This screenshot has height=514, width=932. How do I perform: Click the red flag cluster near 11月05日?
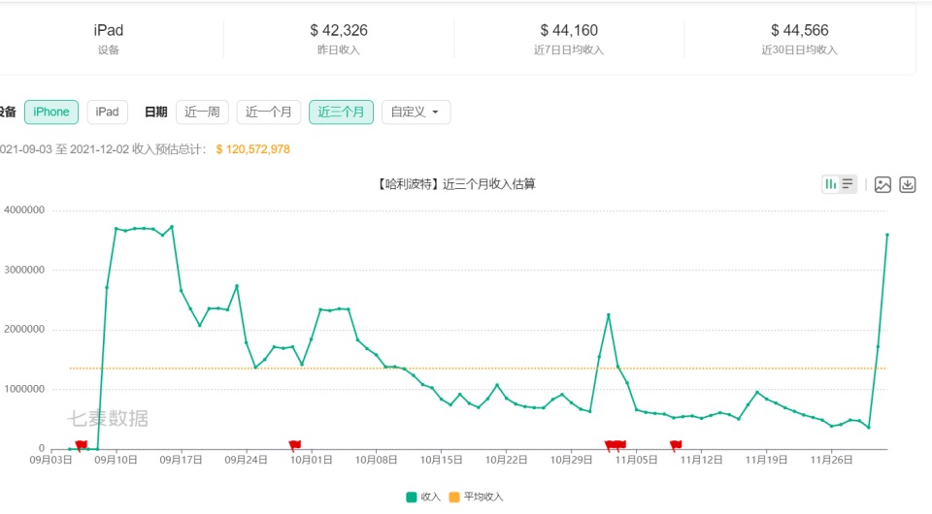[616, 445]
